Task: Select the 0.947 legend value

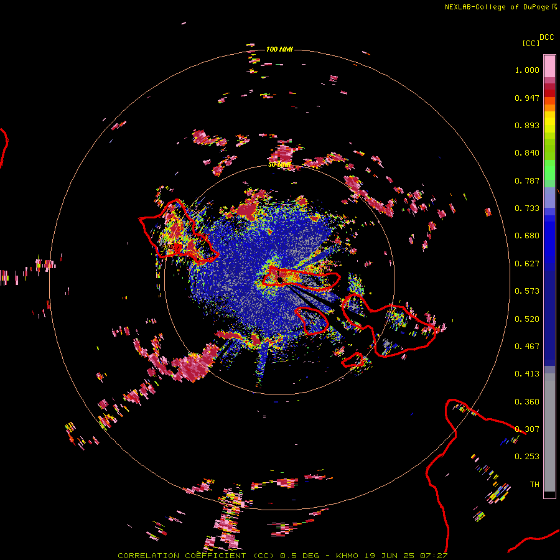Action: click(x=527, y=98)
